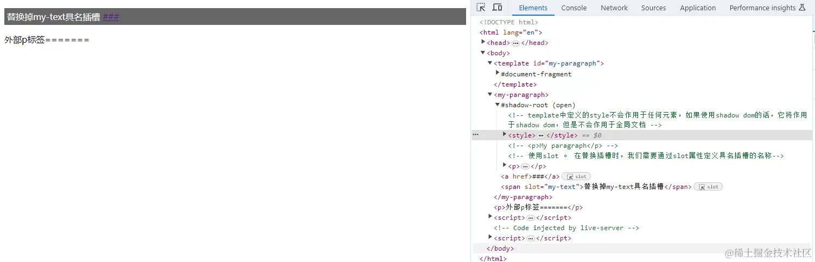Image resolution: width=815 pixels, height=262 pixels.
Task: Expand the ellipsis inside style tag
Action: tap(541, 135)
